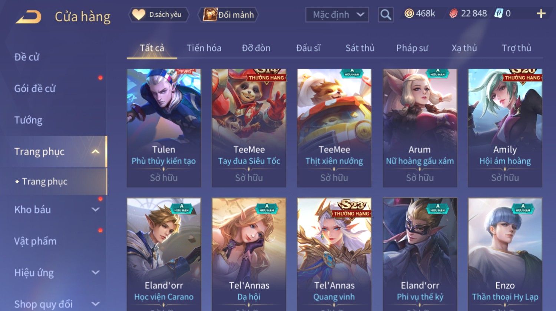Select the Tulen Phù thủy kiến tạo skin card
The image size is (556, 311).
coord(164,128)
